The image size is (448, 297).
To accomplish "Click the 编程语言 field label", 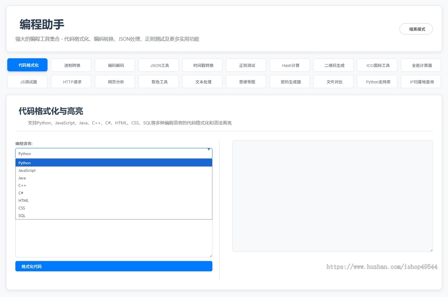I will point(24,143).
